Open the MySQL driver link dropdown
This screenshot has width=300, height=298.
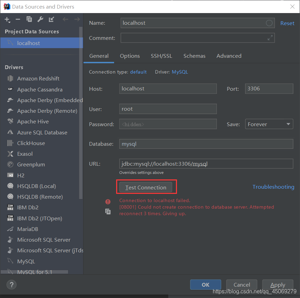[180, 72]
